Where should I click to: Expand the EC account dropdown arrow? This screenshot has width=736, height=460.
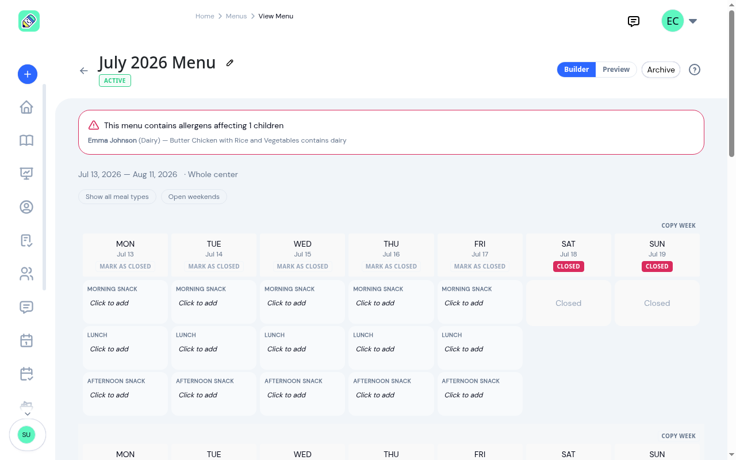(x=693, y=21)
